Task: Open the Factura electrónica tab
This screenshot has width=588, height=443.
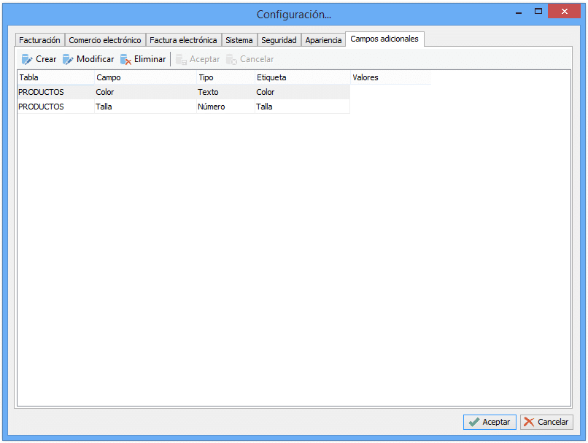Action: [x=183, y=40]
